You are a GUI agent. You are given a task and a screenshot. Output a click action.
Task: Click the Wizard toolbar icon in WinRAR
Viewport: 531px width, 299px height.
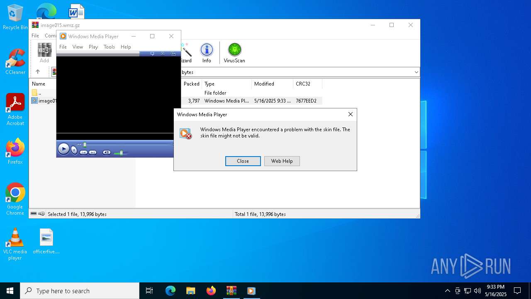coord(186,53)
